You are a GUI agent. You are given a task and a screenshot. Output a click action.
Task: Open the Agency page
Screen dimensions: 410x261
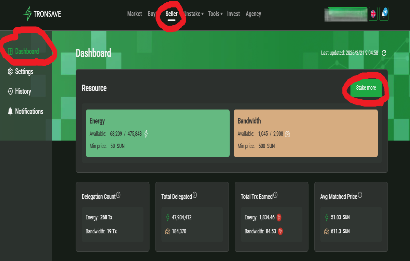(253, 14)
